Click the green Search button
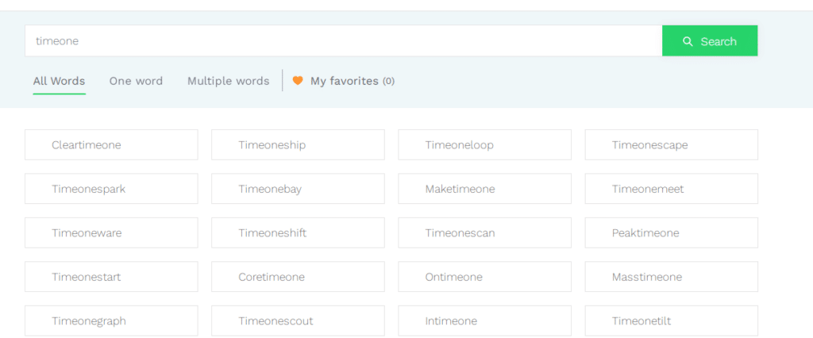The image size is (813, 338). click(710, 41)
